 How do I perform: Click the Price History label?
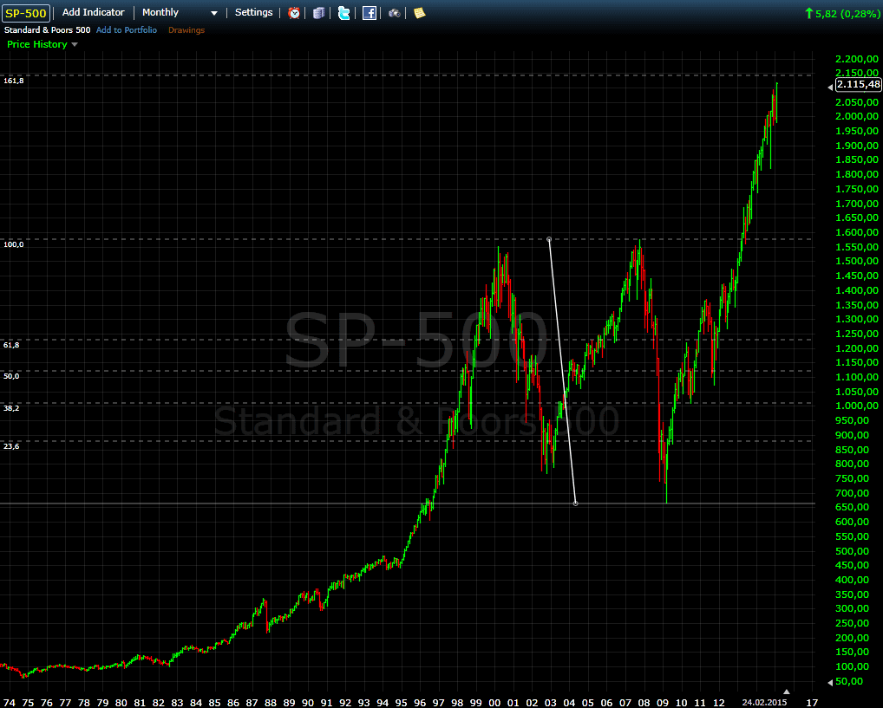pyautogui.click(x=37, y=44)
